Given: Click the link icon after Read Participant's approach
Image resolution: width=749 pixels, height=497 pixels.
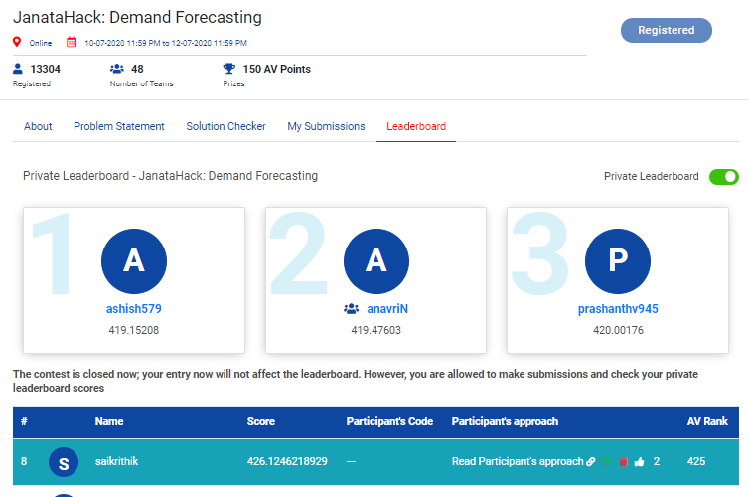Looking at the screenshot, I should point(591,461).
